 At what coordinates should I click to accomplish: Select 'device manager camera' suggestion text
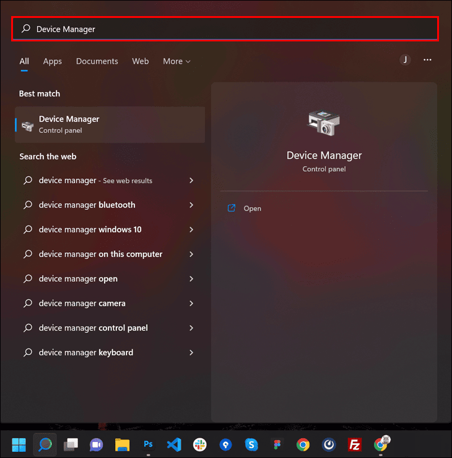(x=82, y=303)
